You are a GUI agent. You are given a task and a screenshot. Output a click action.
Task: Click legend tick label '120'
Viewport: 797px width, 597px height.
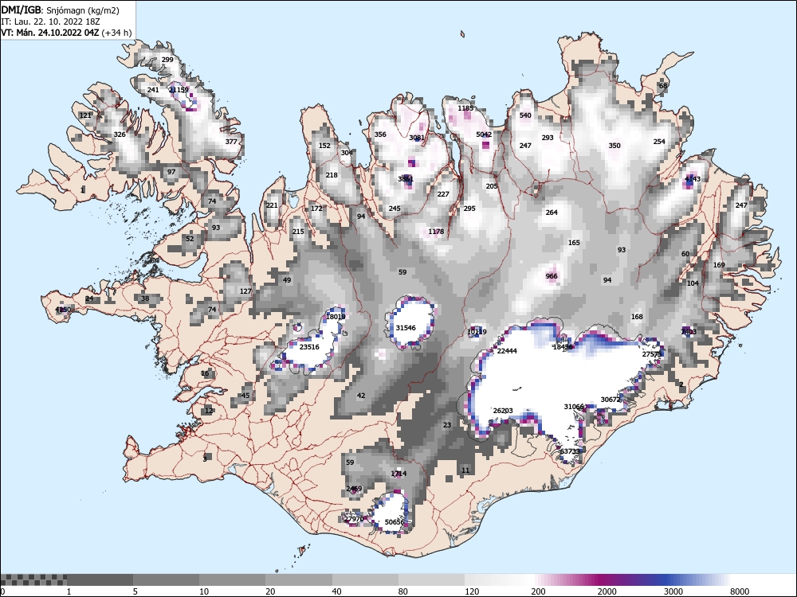pos(472,591)
